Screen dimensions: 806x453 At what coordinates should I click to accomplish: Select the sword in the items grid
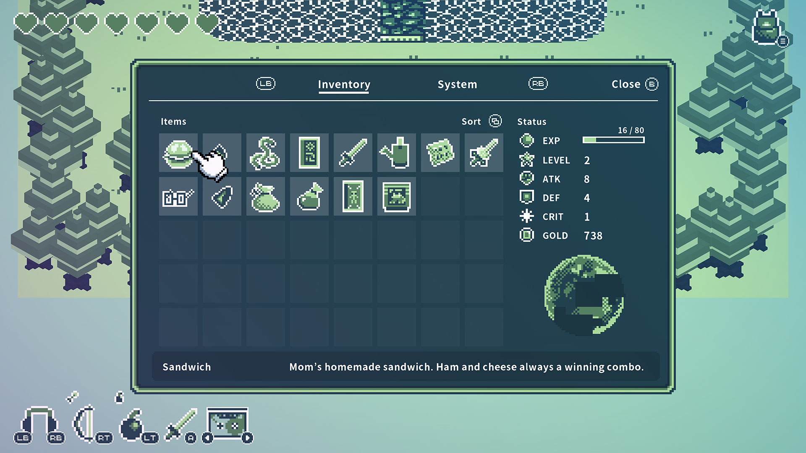click(x=353, y=153)
